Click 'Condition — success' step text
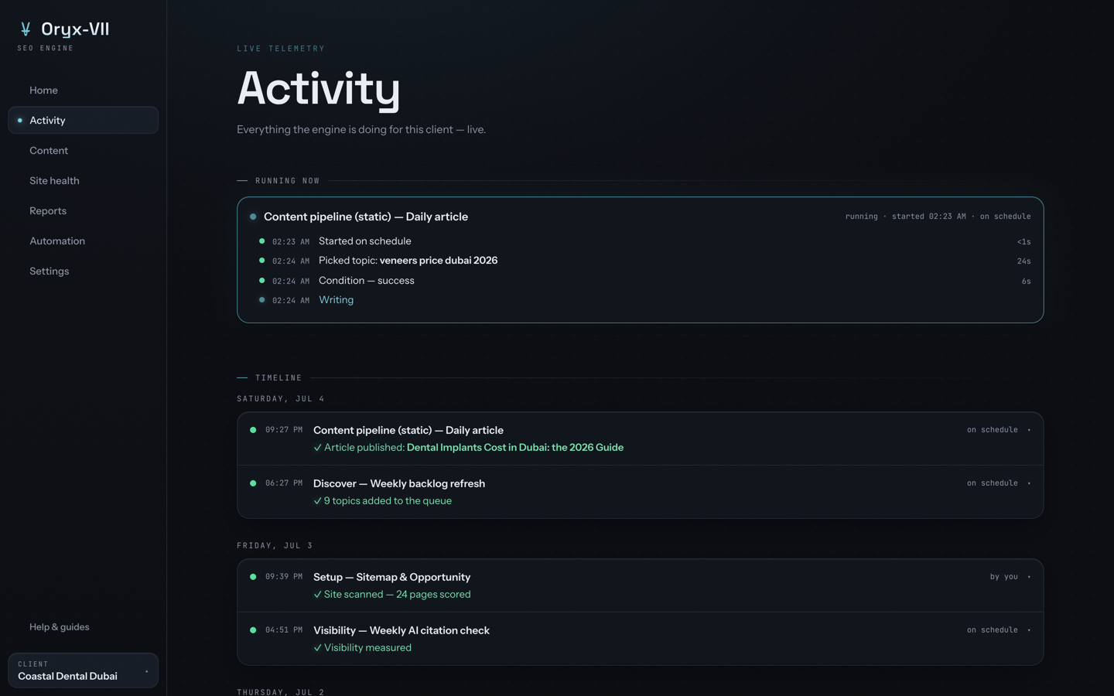1114x696 pixels. pos(367,281)
